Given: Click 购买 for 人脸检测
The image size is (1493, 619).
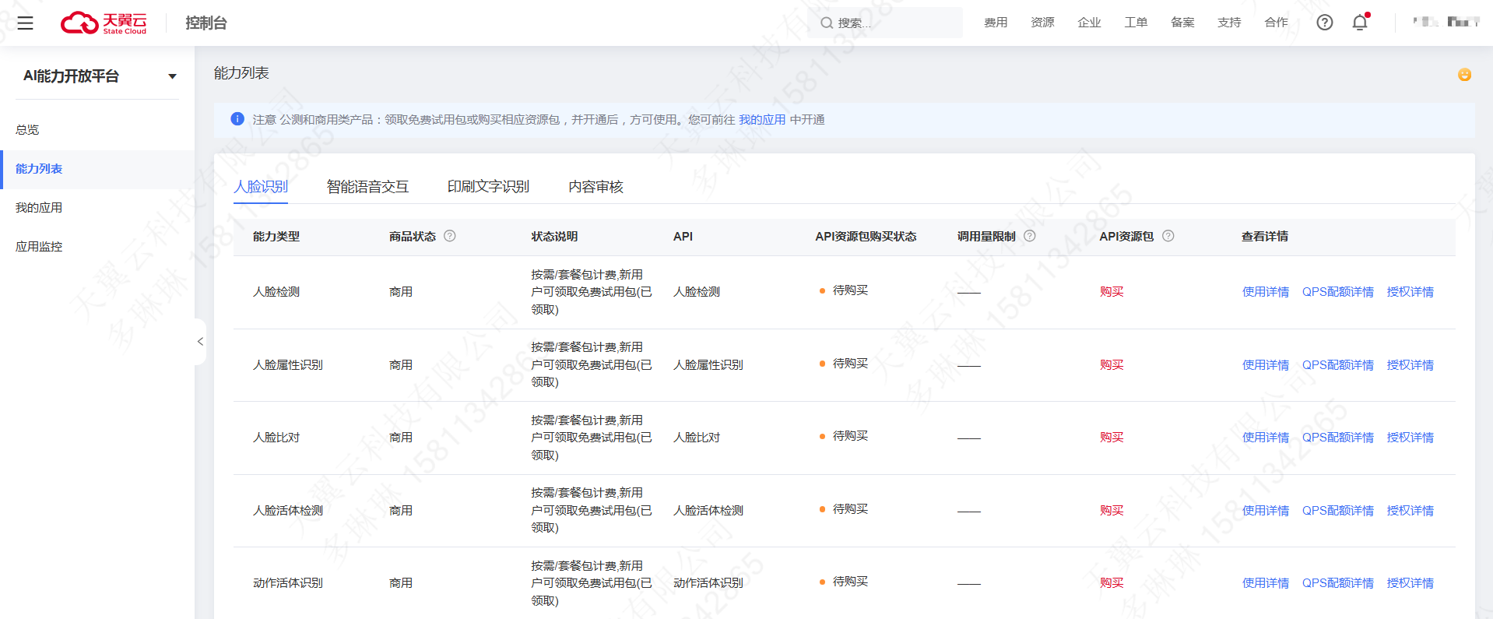Looking at the screenshot, I should (x=1112, y=292).
